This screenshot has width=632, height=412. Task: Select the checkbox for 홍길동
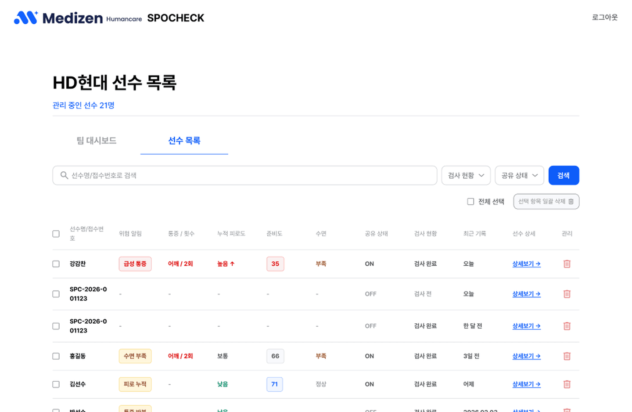[56, 356]
